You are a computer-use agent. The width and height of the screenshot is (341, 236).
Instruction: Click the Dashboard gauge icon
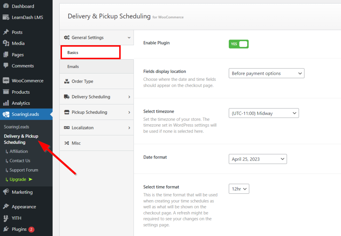(6, 6)
